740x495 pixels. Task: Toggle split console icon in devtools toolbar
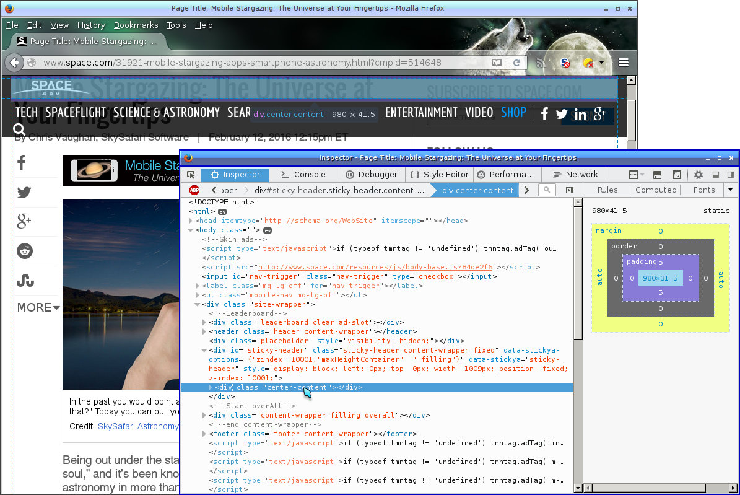[657, 175]
